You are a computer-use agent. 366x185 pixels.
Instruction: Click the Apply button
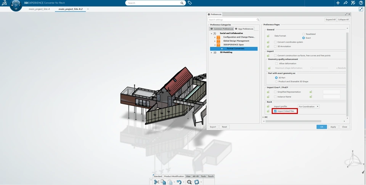[333, 127]
